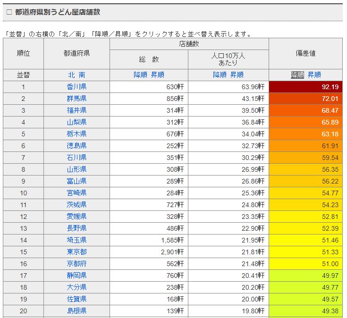Click the 店舗数 column header
Screen dimensions: 347x318
coord(189,44)
